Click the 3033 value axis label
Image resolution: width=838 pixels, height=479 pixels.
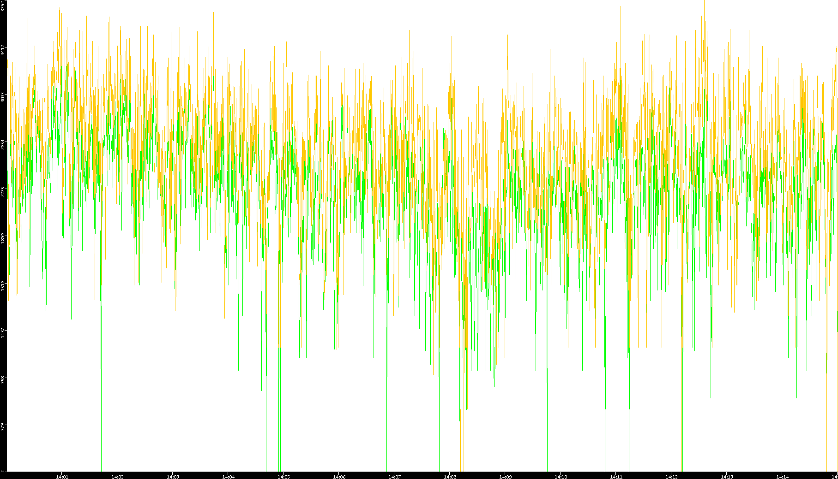coord(3,97)
